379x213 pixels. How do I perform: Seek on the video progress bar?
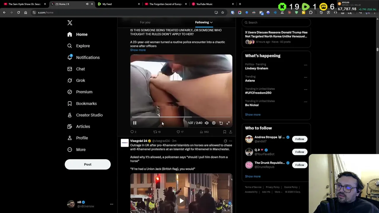[181, 117]
